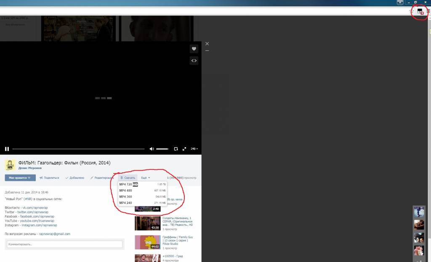The height and width of the screenshot is (262, 431).
Task: Download the MP4 240 version
Action: point(142,203)
